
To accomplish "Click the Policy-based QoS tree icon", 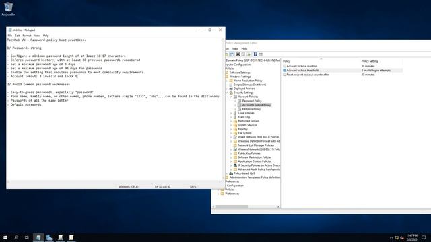I will pyautogui.click(x=231, y=173).
